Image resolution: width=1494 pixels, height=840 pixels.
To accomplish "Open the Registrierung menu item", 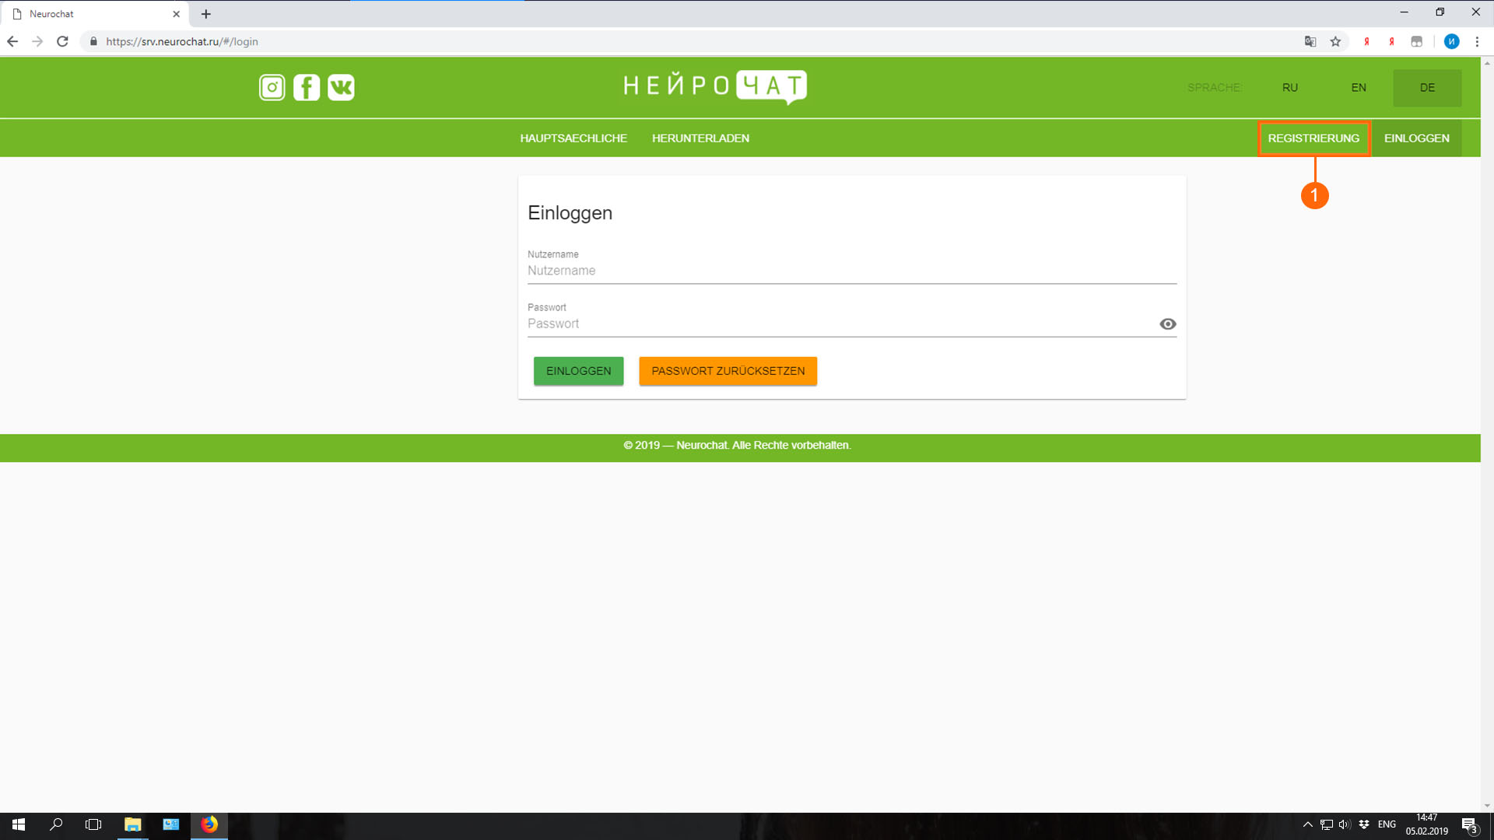I will point(1313,138).
